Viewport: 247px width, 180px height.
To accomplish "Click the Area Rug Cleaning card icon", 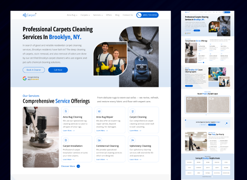I will coord(66,111).
